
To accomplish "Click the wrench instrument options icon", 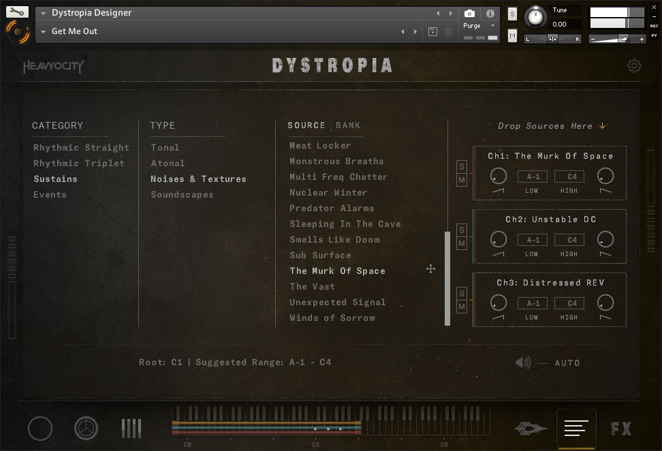I will pos(17,12).
